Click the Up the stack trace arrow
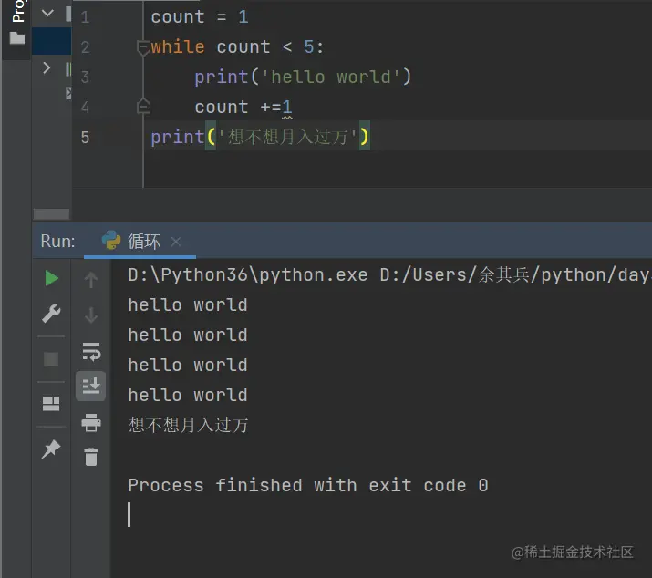 (x=91, y=280)
